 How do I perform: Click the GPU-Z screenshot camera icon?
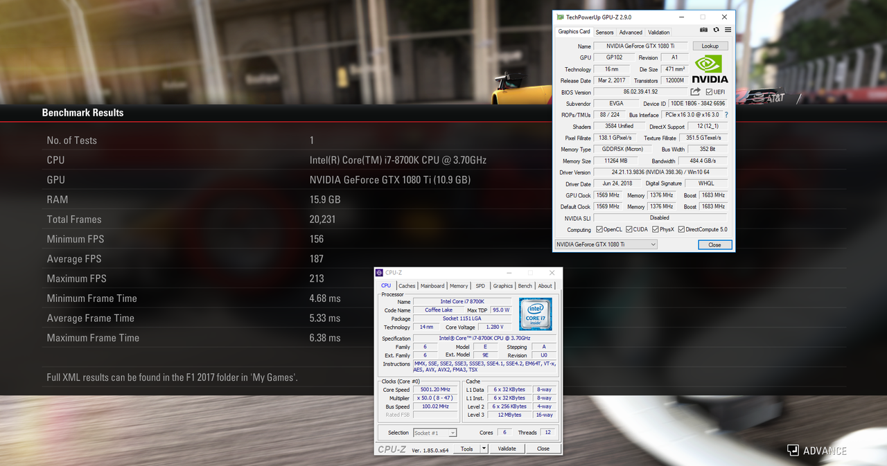click(704, 30)
